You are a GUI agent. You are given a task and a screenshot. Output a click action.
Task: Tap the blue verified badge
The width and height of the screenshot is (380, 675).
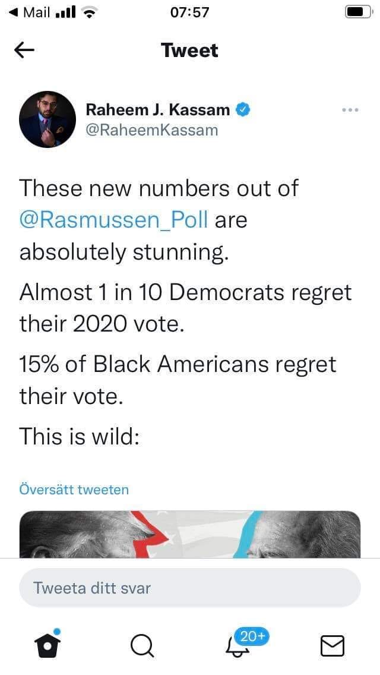coord(243,110)
